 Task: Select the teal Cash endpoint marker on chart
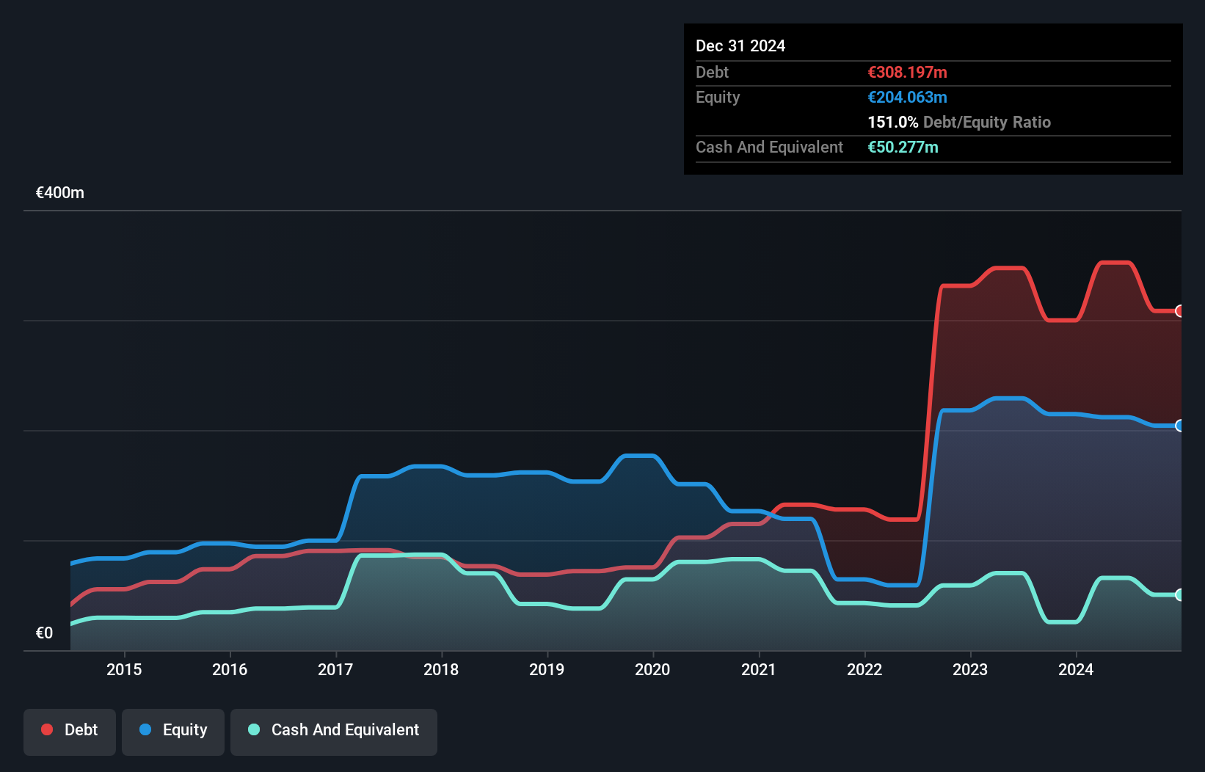1179,595
